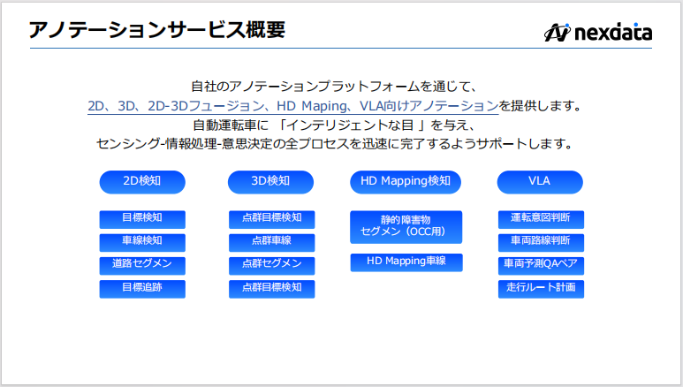Select the 3D検知 category pill
683x387 pixels.
click(x=271, y=182)
